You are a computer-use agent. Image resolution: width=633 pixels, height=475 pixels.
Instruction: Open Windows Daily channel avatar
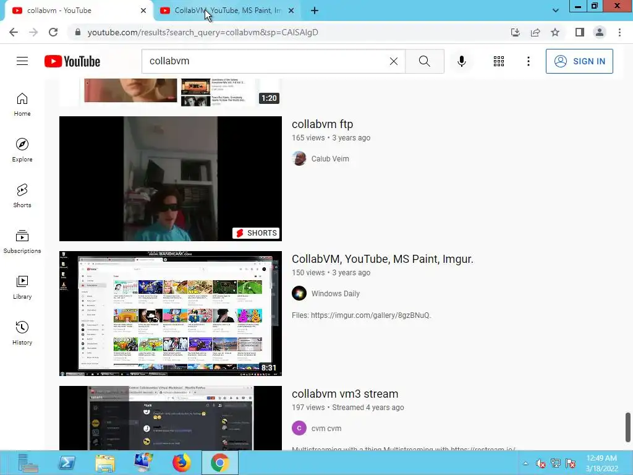click(x=299, y=293)
